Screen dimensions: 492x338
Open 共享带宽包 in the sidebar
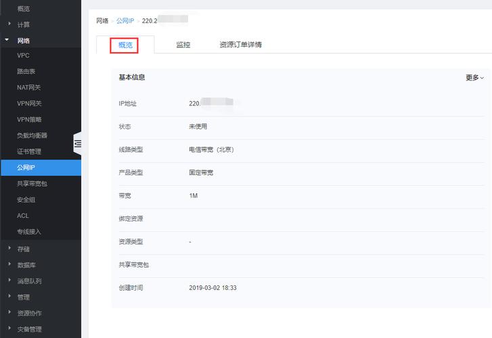click(32, 184)
